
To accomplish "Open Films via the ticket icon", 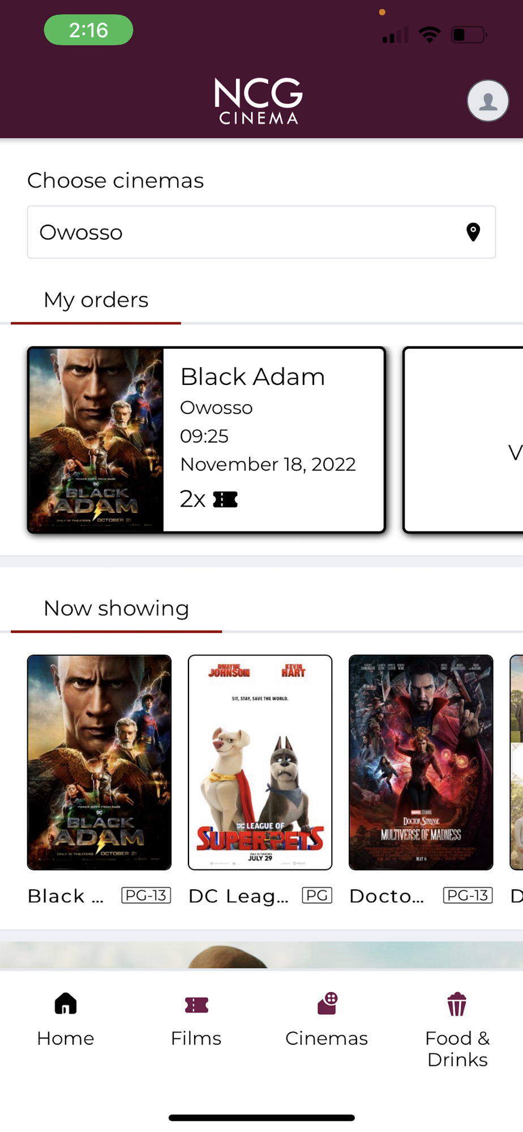I will [x=196, y=1005].
